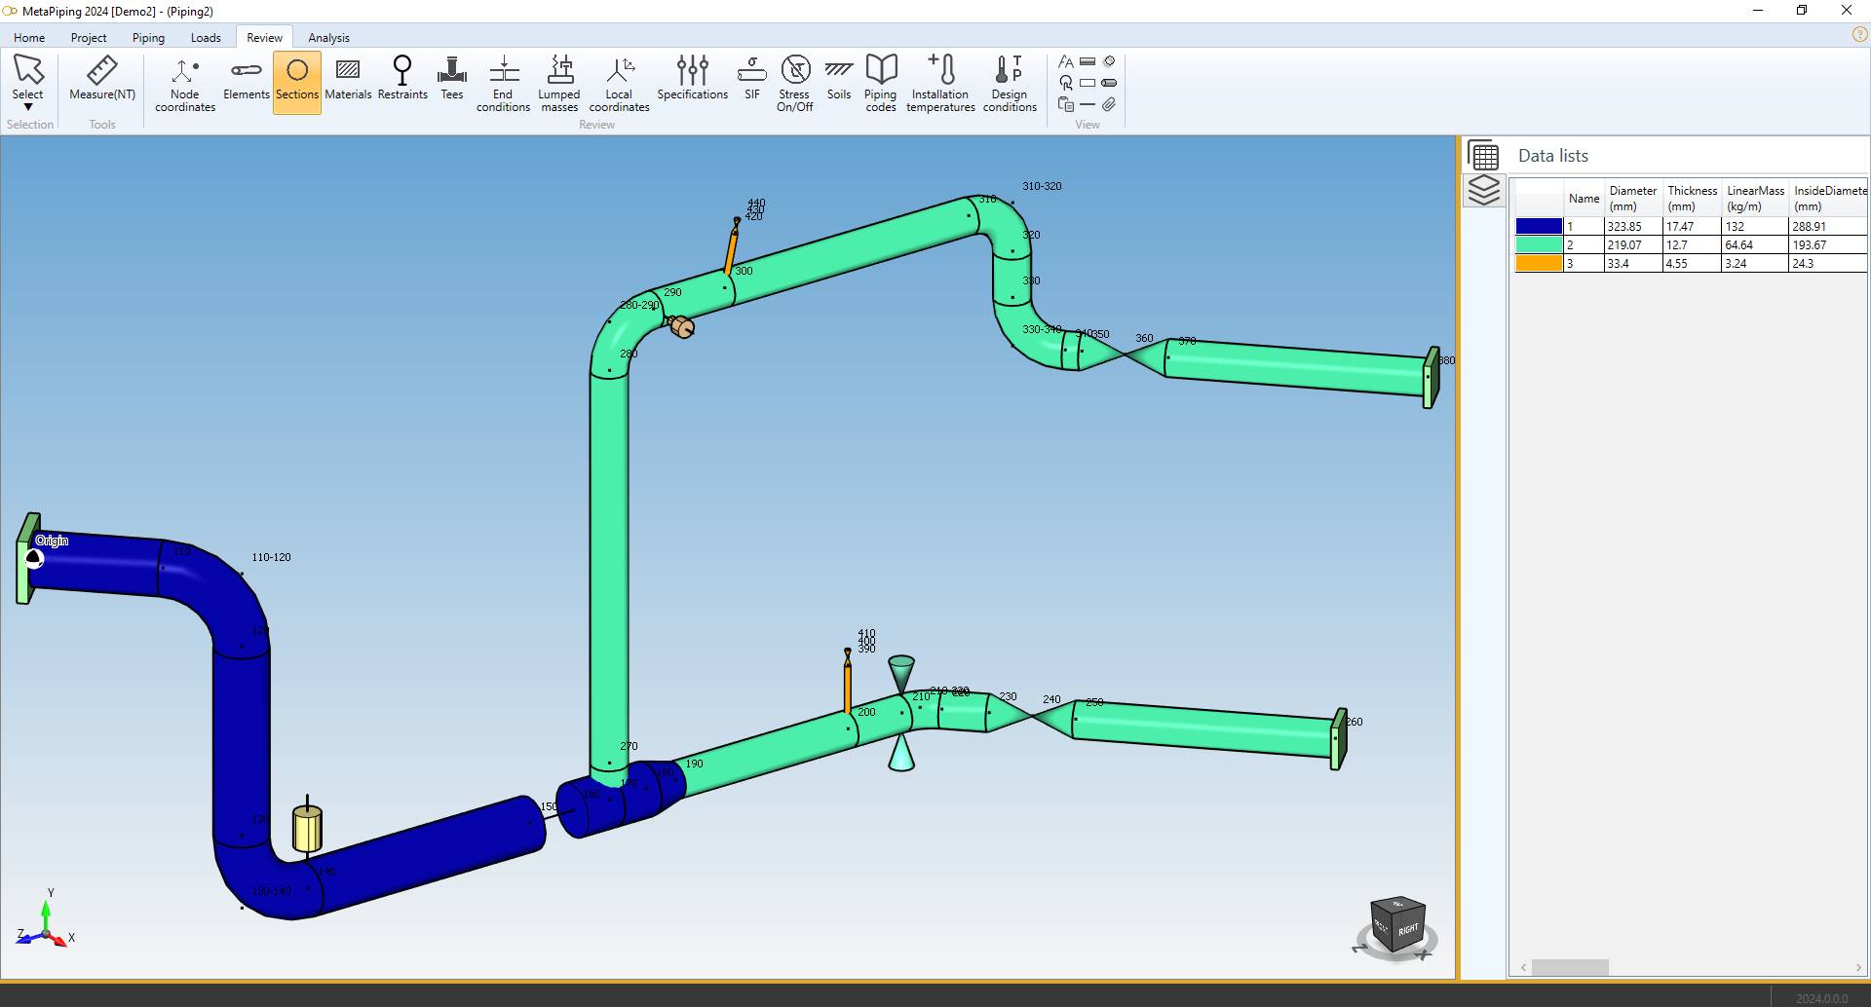This screenshot has height=1007, width=1871.
Task: Toggle solid pipe cylinder view icon
Action: coord(1109,83)
